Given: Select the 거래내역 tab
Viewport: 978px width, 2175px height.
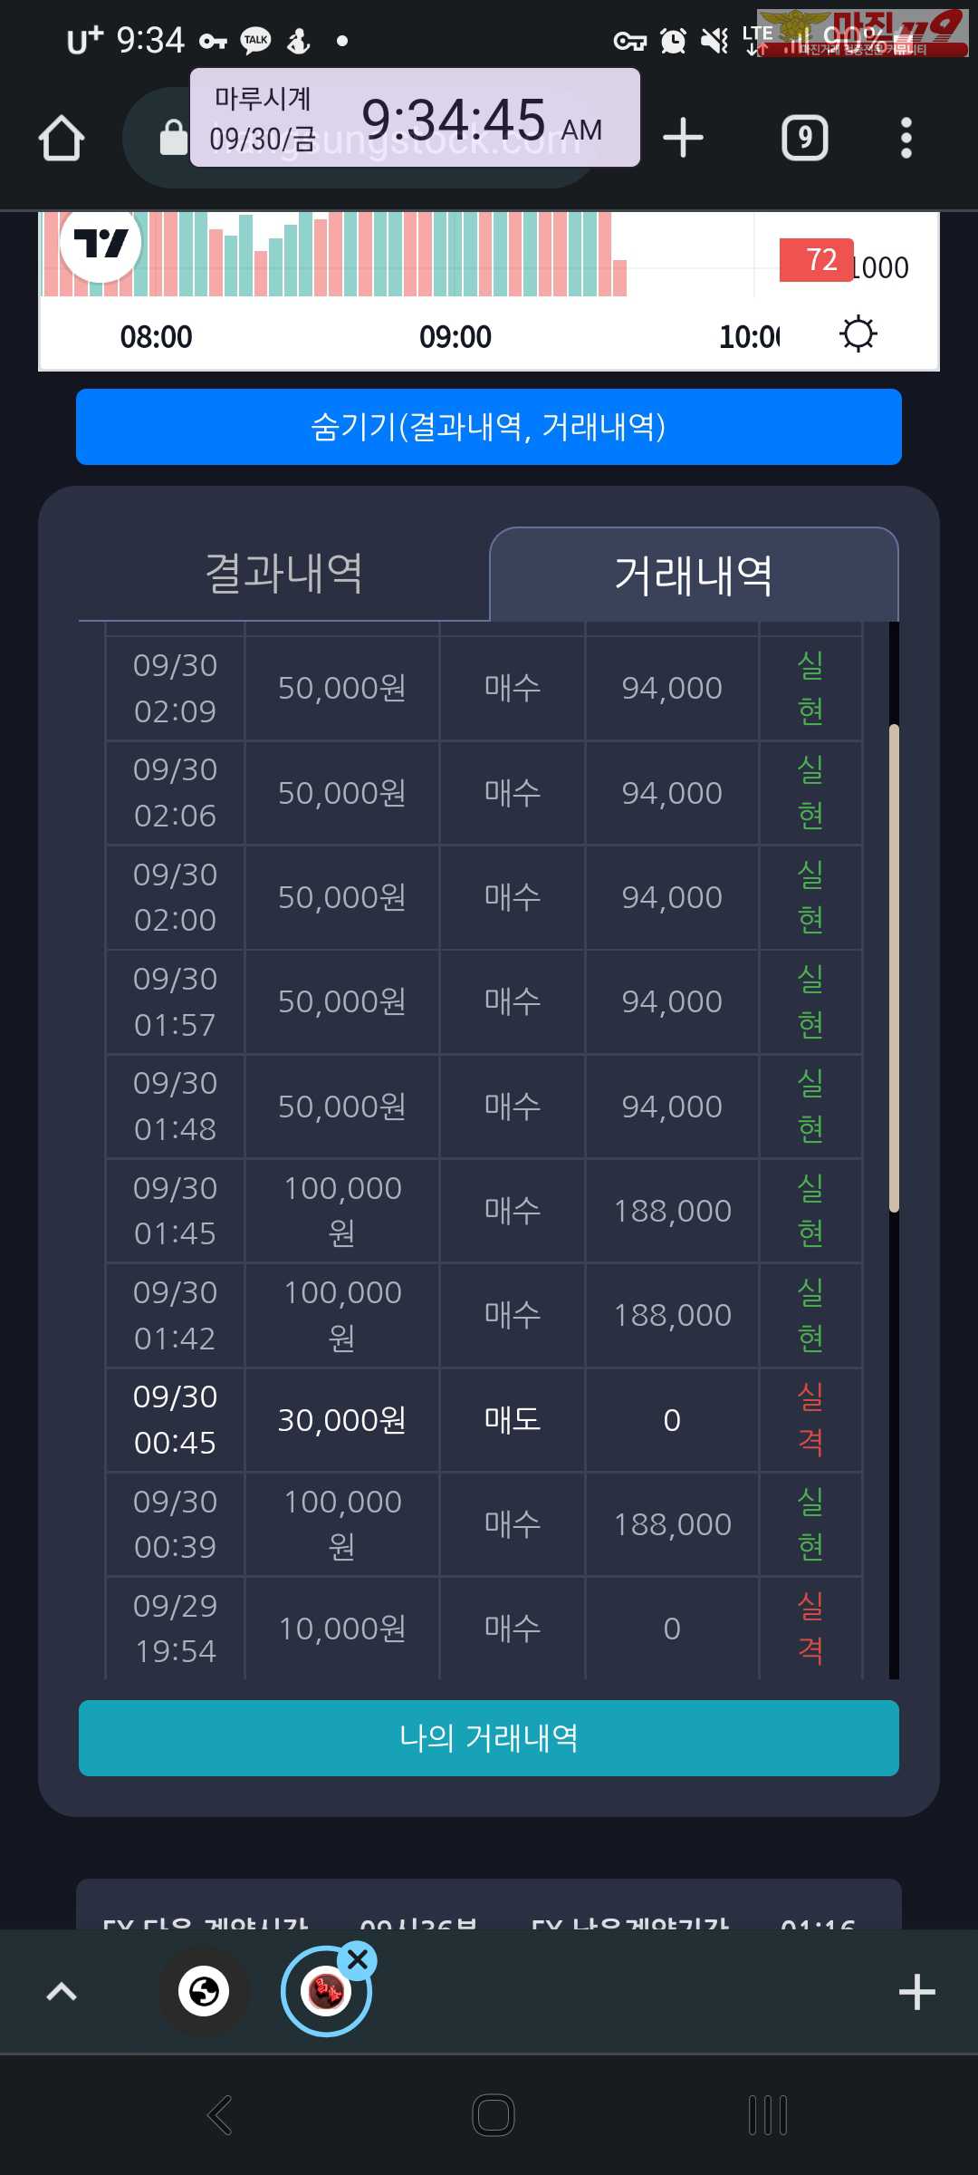Looking at the screenshot, I should (694, 575).
